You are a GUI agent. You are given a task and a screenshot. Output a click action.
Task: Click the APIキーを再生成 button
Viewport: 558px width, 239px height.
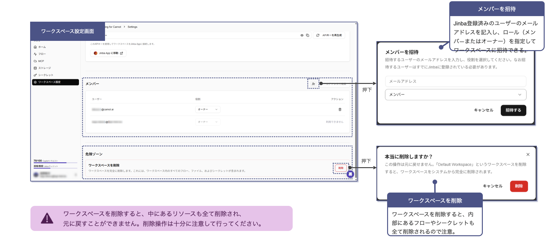(329, 35)
